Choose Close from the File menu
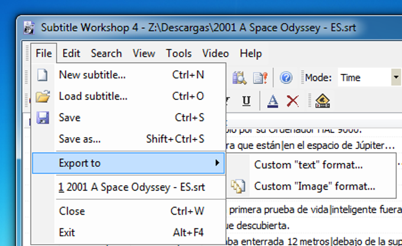Viewport: 402px width, 246px height. 128,211
